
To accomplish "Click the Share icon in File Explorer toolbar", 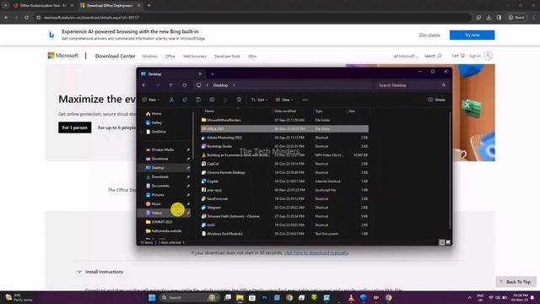I will [x=225, y=100].
